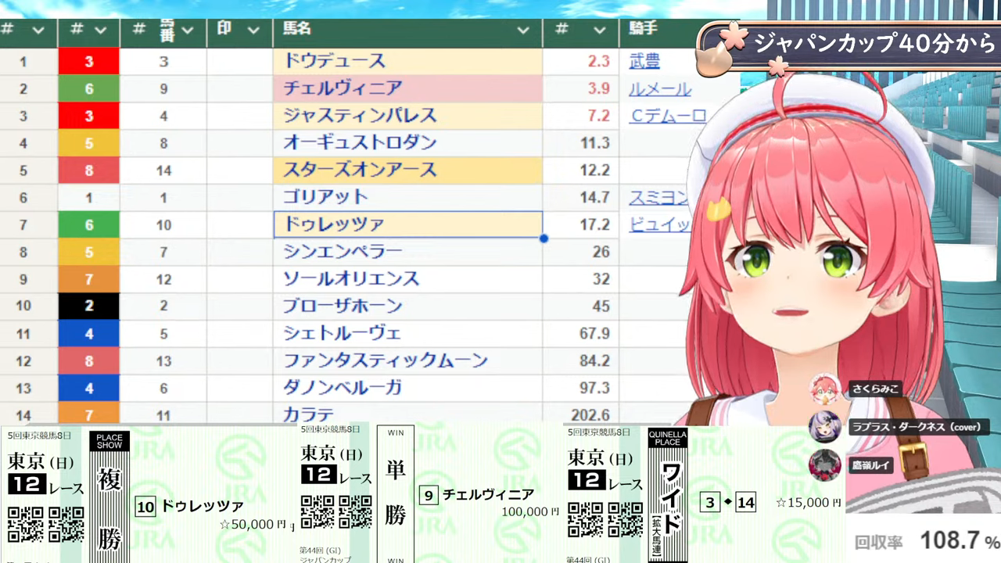
Task: Select さくらみこ participant avatar
Action: tap(823, 389)
